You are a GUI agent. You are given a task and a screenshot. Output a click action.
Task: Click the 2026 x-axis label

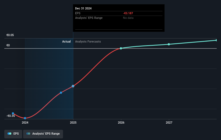click(121, 122)
